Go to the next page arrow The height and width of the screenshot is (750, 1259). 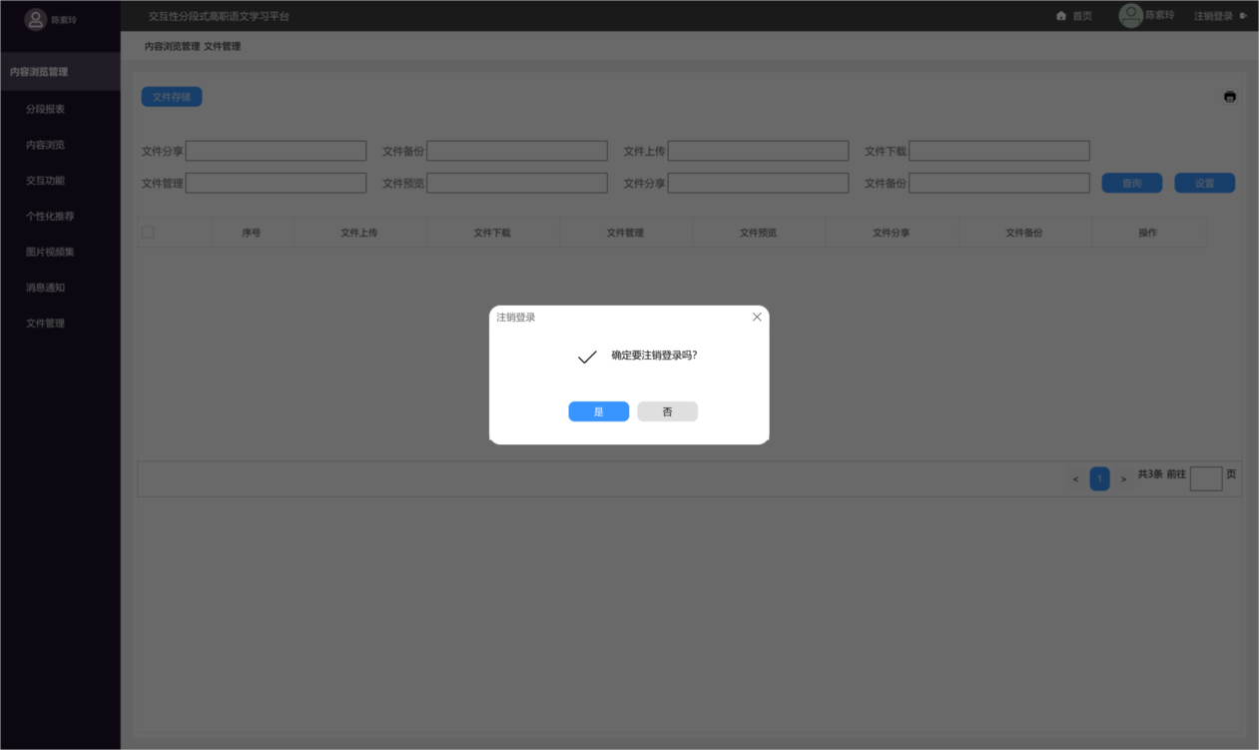pos(1123,479)
